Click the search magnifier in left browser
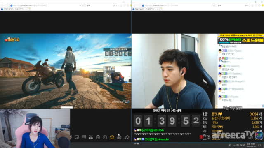This screenshot has width=264, height=148. click(114, 5)
